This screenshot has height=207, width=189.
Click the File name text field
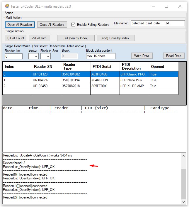click(x=158, y=23)
